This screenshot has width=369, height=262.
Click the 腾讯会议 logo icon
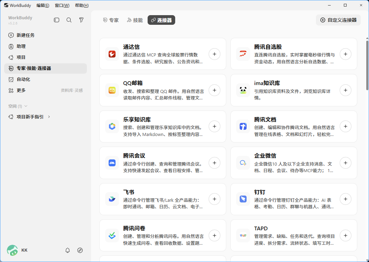pyautogui.click(x=112, y=163)
